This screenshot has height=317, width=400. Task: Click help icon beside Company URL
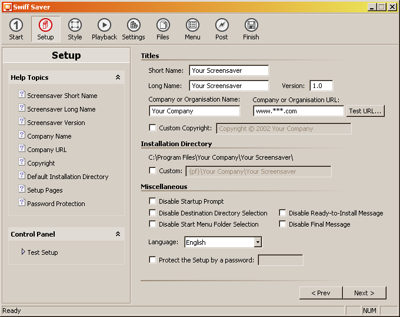(x=22, y=149)
